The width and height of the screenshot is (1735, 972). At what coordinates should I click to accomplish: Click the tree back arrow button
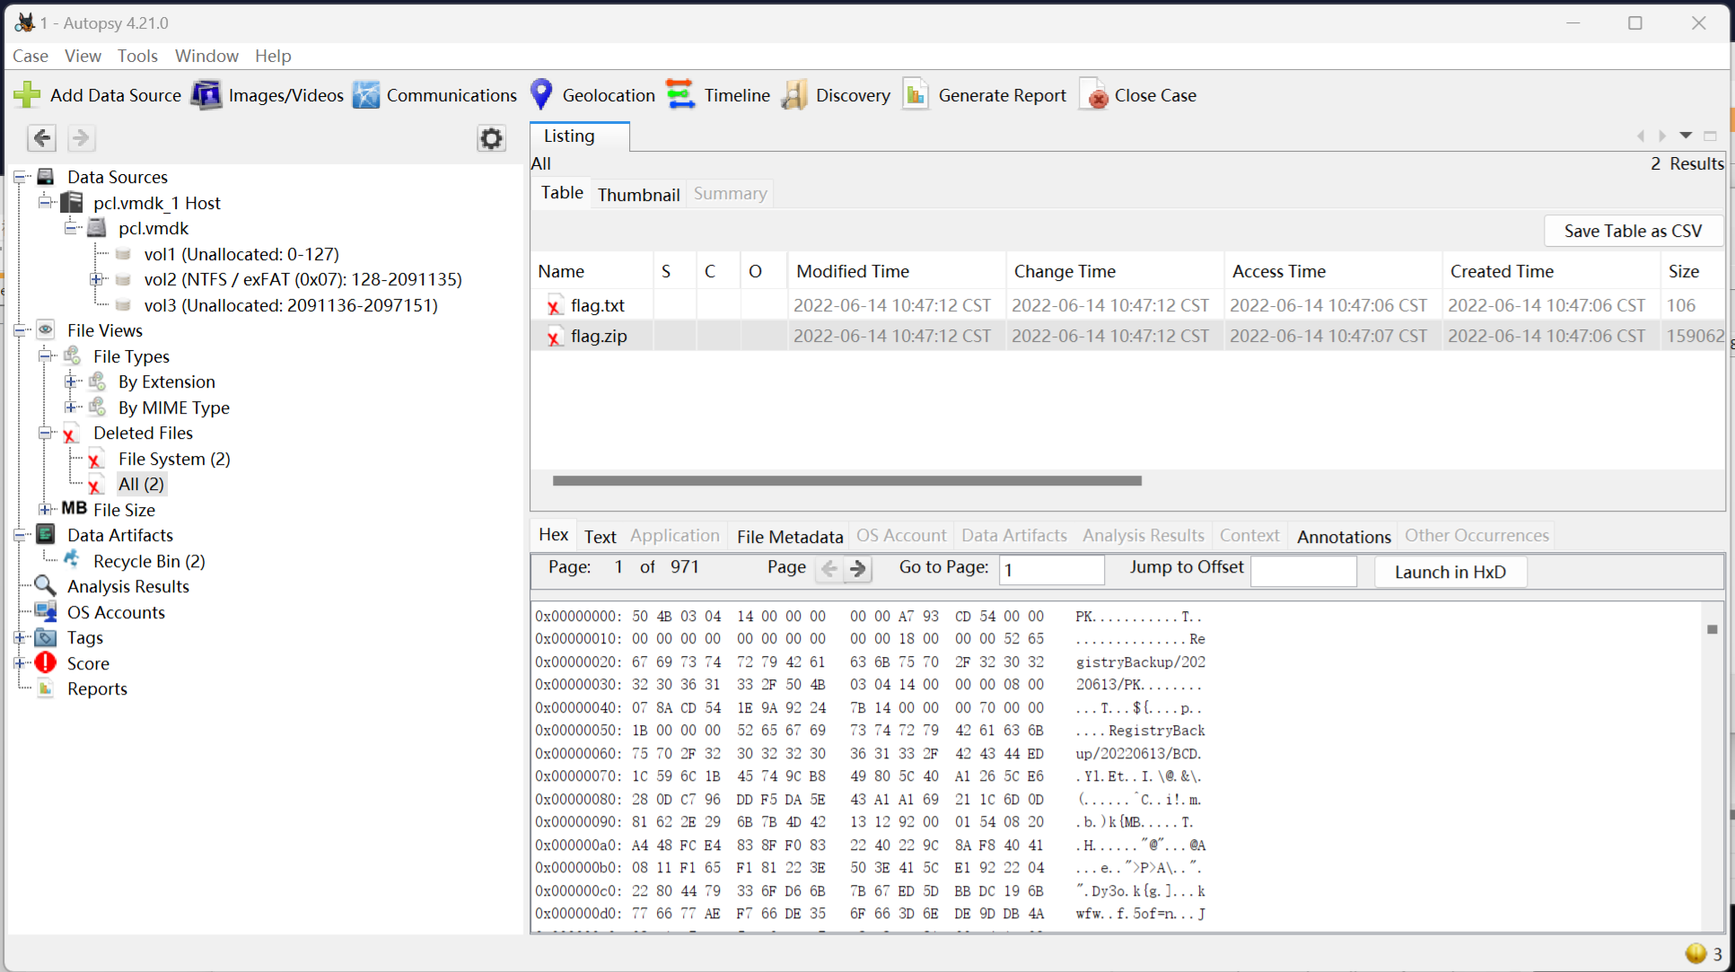point(42,138)
